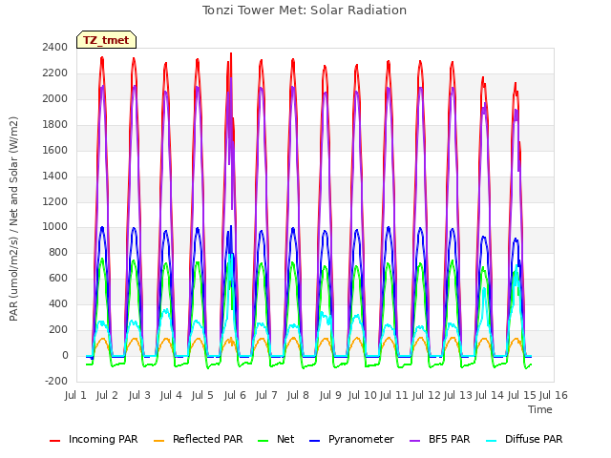Viewport: 611px width, 458px height.
Task: Click the Jul 3 x-axis date label
Action: (x=139, y=395)
